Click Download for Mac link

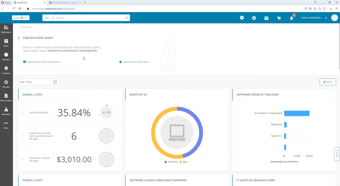134,62
